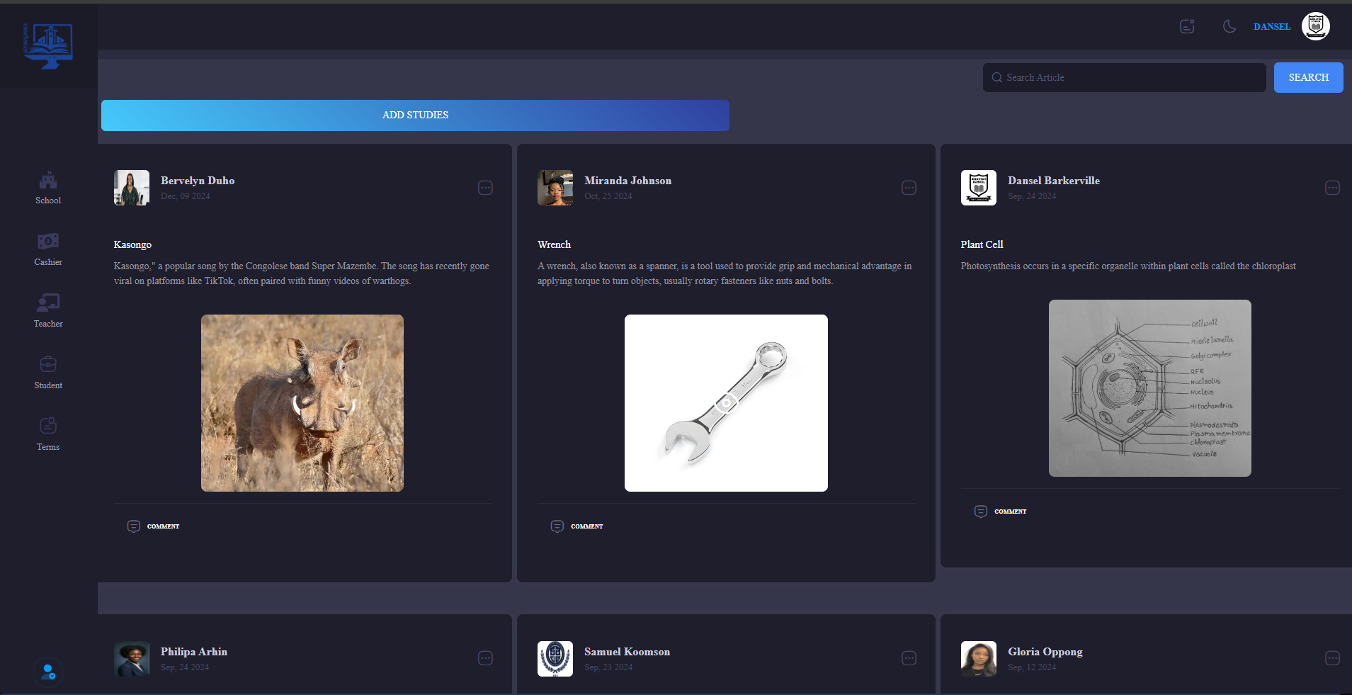This screenshot has width=1352, height=695.
Task: Open options menu on Bervelyn Duho's post
Action: (x=485, y=188)
